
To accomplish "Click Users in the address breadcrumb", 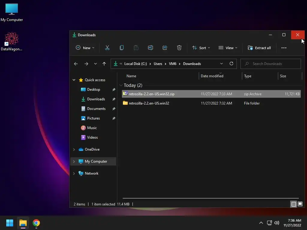I will [158, 64].
